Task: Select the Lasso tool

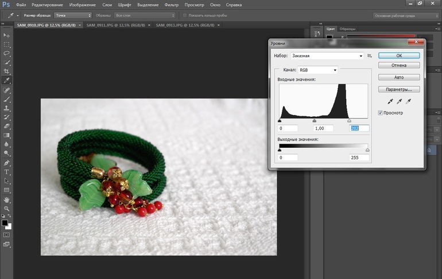Action: click(x=7, y=53)
